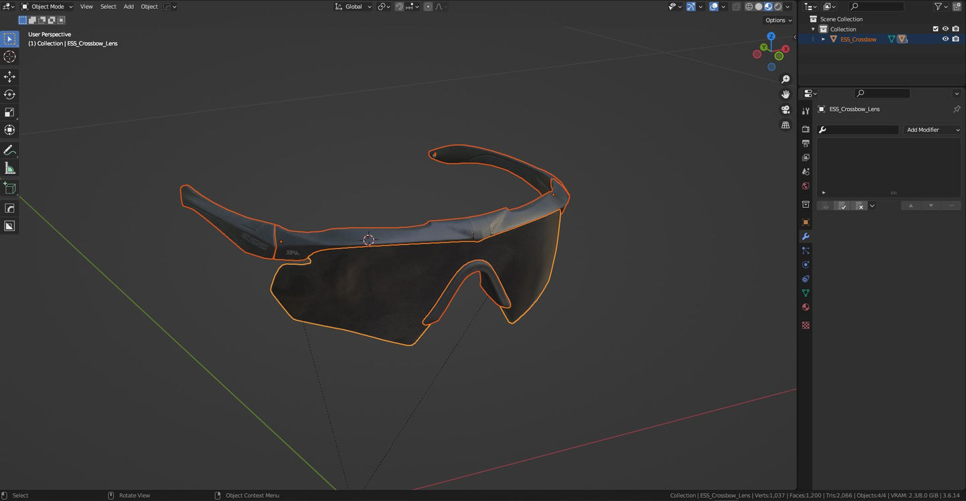Switch viewport to Rendered shading mode
This screenshot has height=501, width=966.
click(777, 6)
